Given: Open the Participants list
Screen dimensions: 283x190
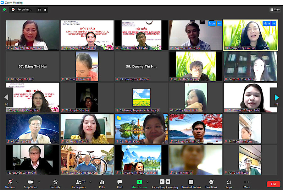Looking at the screenshot, I should [x=79, y=182].
